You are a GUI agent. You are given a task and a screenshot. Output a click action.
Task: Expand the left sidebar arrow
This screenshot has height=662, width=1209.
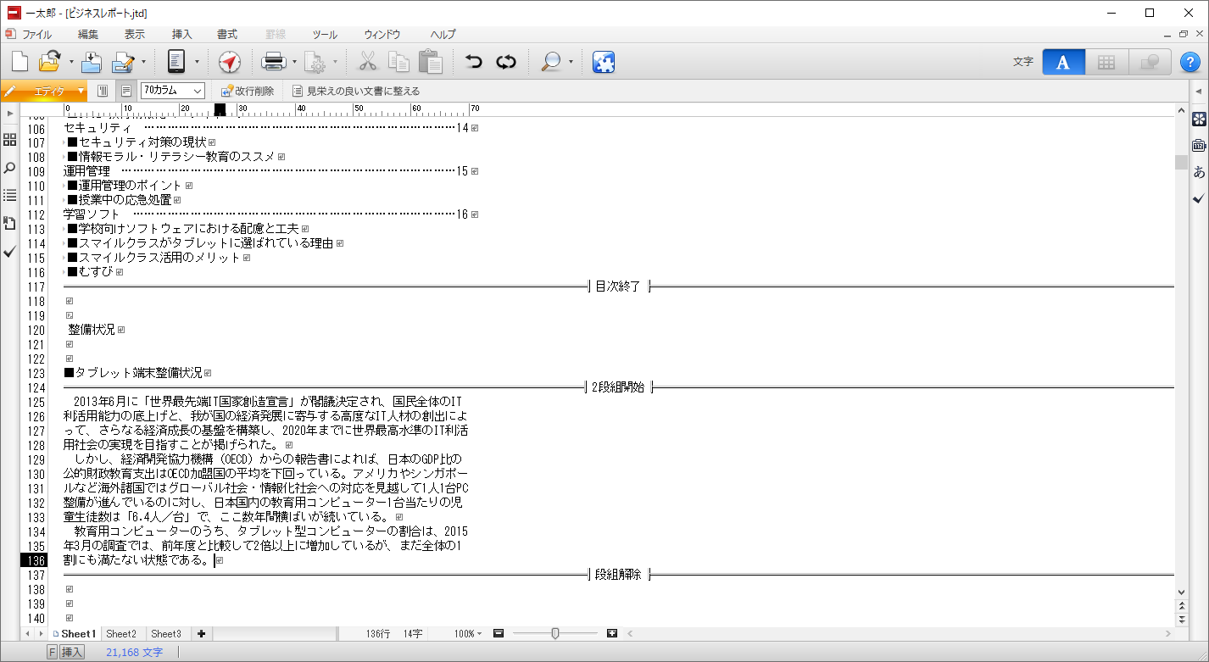click(x=9, y=114)
